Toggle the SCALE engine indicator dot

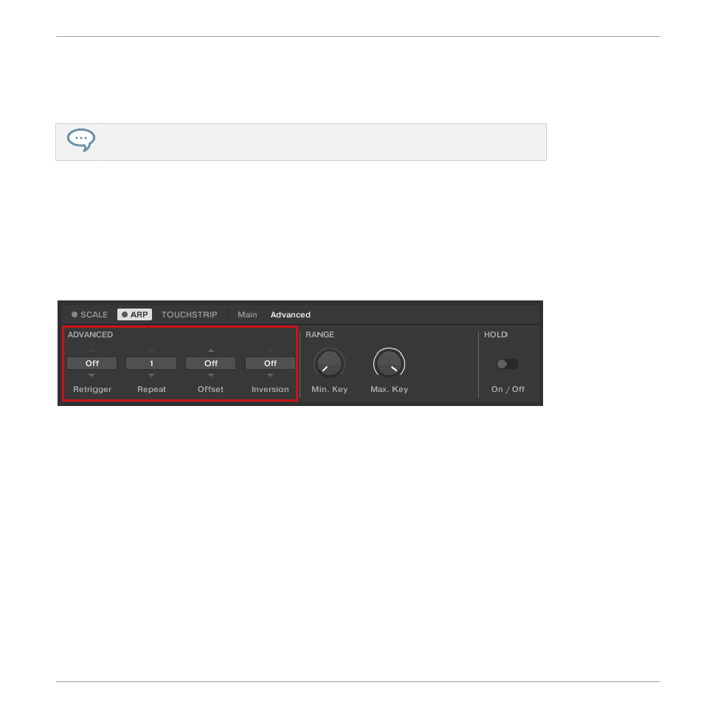75,314
